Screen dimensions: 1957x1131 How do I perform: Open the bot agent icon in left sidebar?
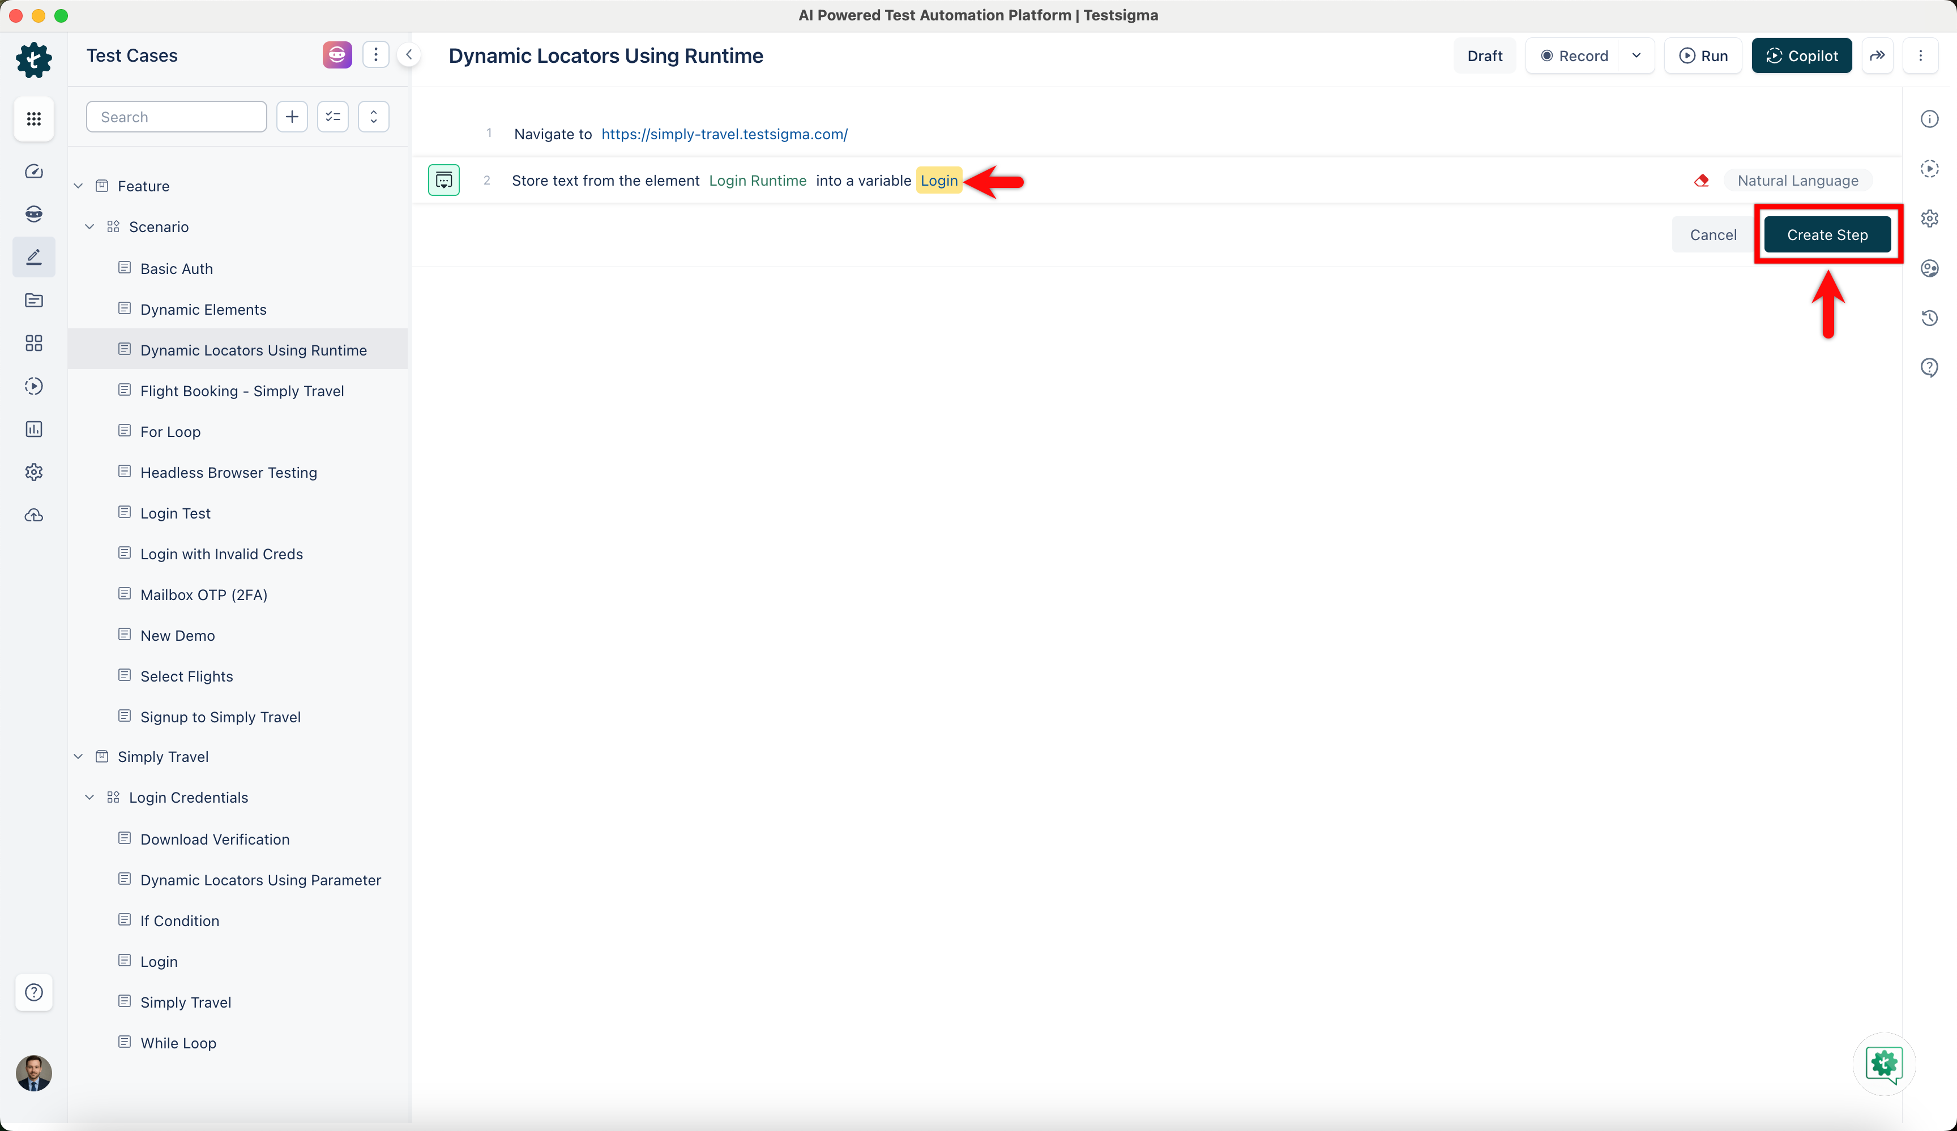[x=33, y=214]
